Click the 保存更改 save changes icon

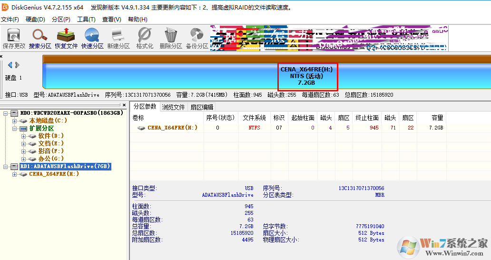click(14, 39)
